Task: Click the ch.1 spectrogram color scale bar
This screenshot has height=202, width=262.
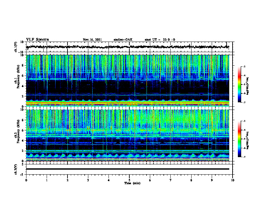Action: point(239,84)
